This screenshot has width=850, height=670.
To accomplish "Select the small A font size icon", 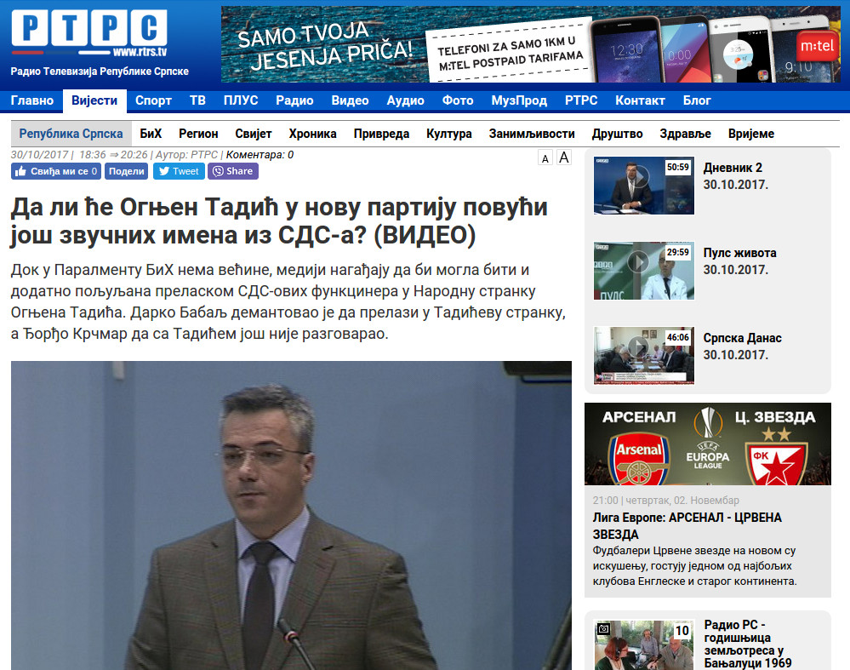I will 545,157.
